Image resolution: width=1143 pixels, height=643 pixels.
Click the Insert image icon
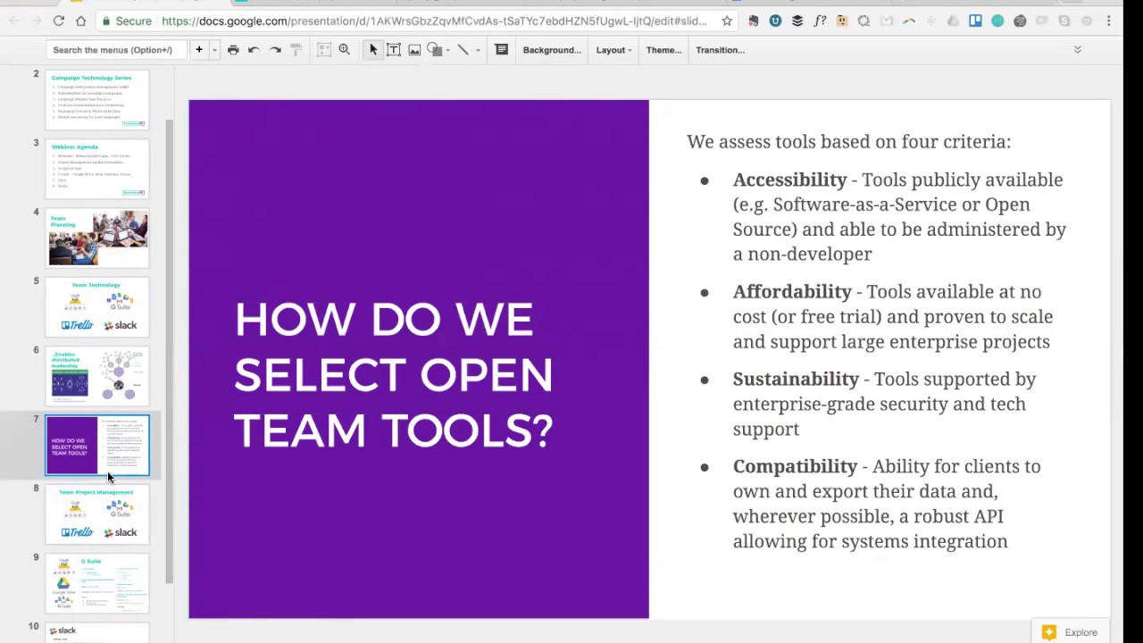[x=414, y=50]
